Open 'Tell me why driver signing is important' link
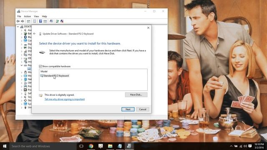Image resolution: width=267 pixels, height=150 pixels. pos(65,99)
